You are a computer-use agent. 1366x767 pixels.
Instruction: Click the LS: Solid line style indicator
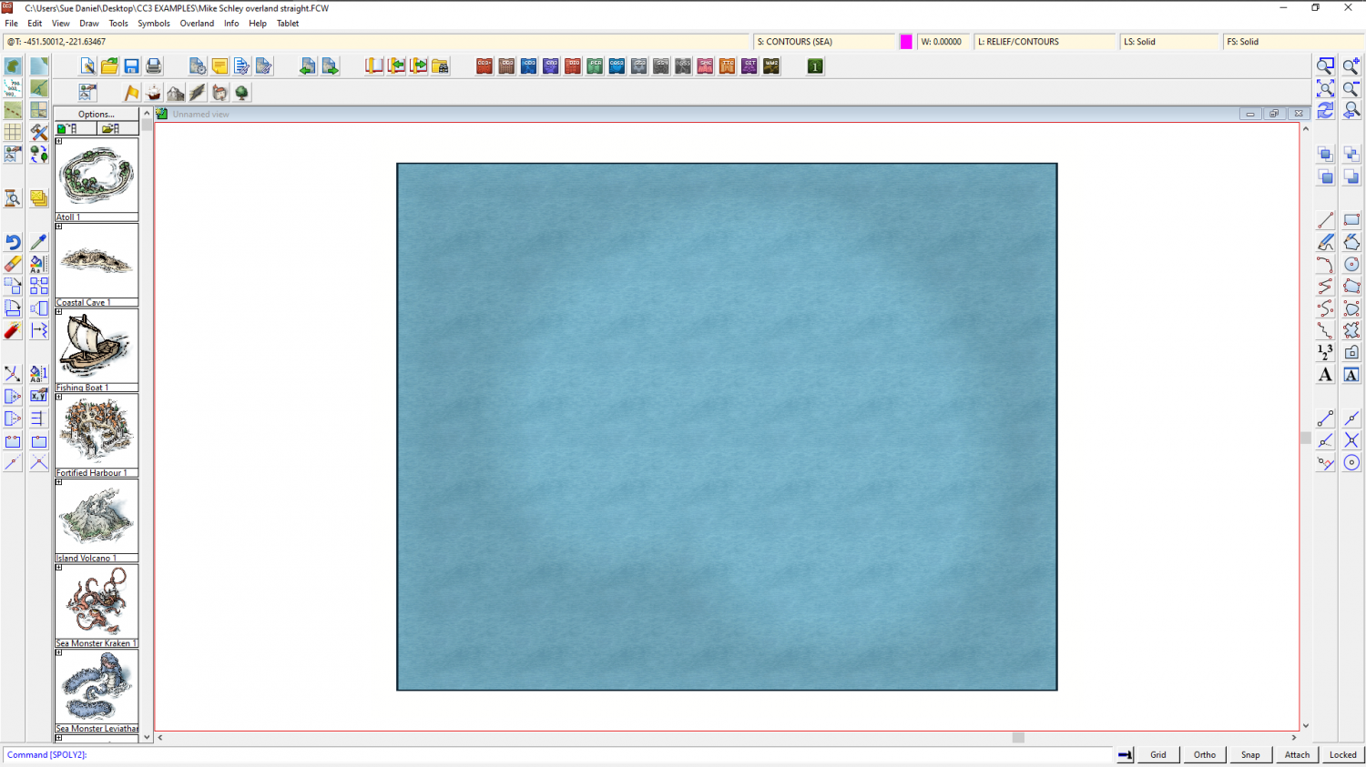1169,42
